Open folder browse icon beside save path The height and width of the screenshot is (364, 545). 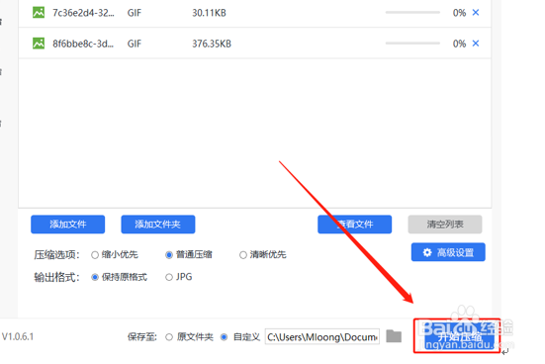pyautogui.click(x=394, y=336)
